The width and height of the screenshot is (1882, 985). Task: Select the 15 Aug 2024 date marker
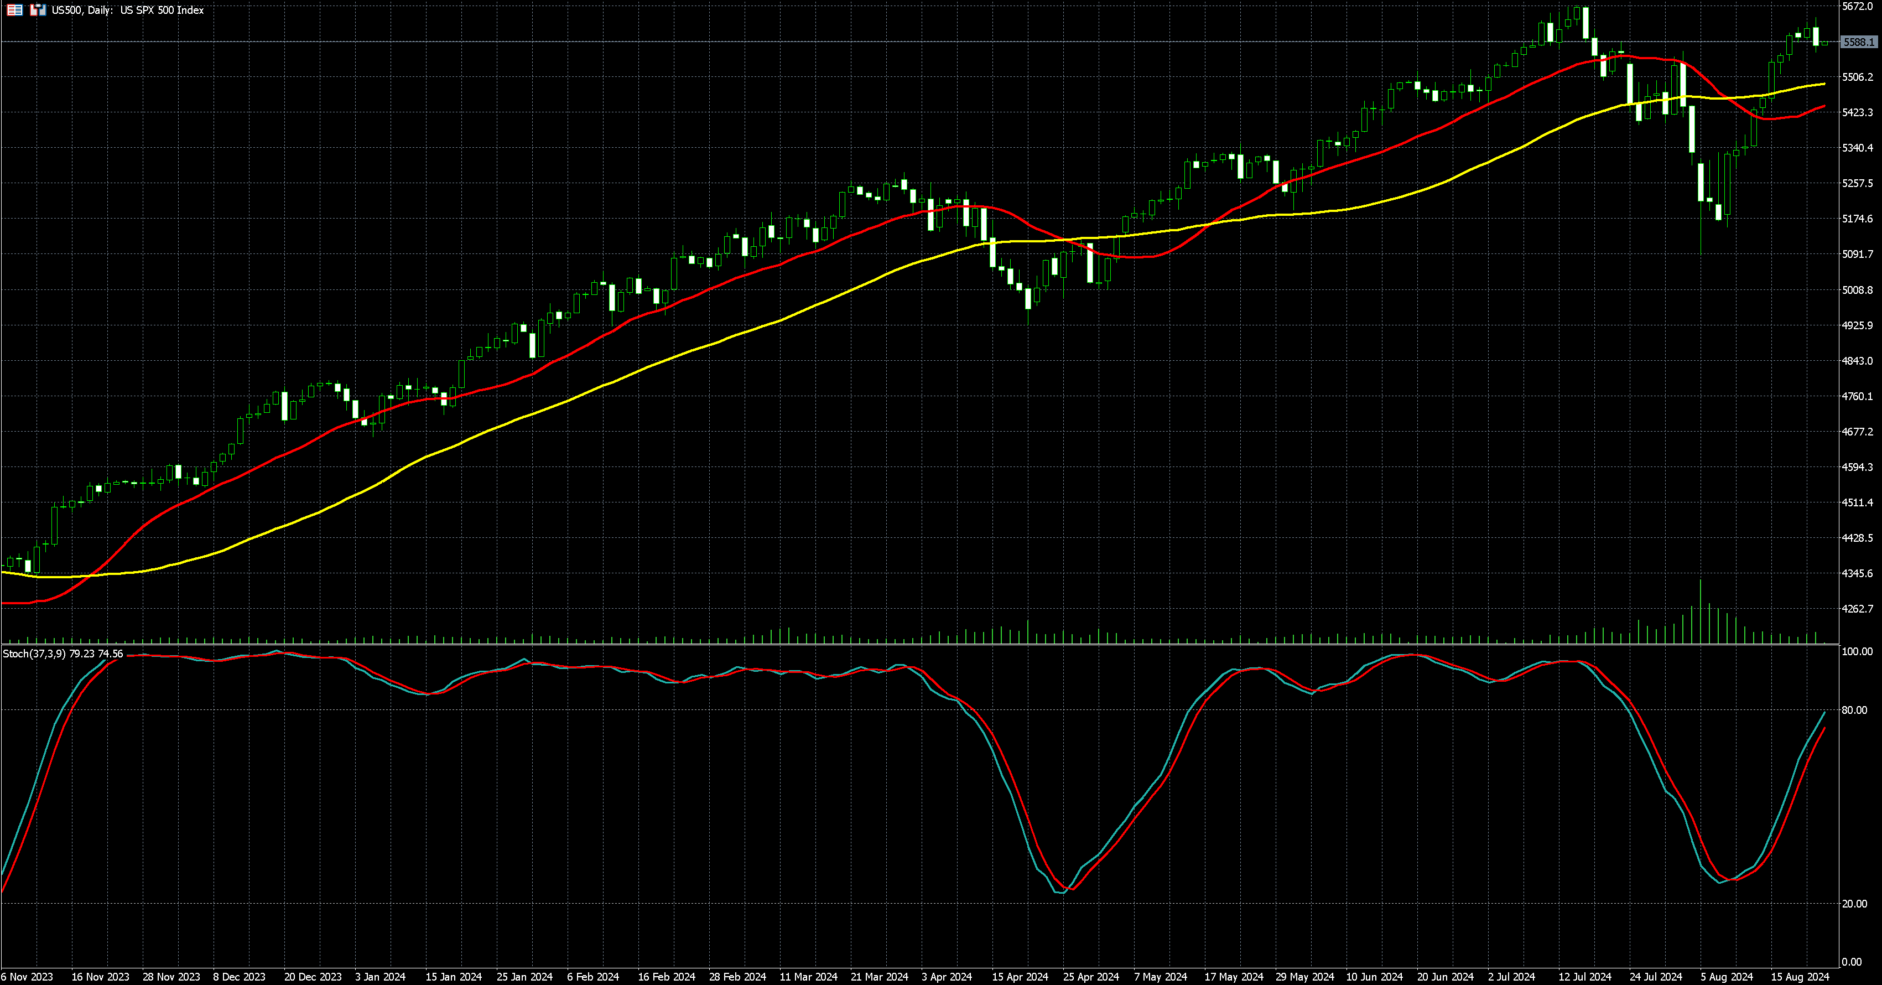tap(1800, 977)
